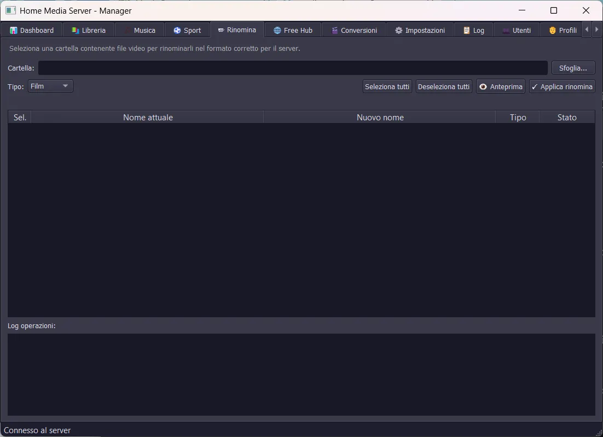Click Seleziona tutti button
Image resolution: width=603 pixels, height=437 pixels.
tap(387, 86)
